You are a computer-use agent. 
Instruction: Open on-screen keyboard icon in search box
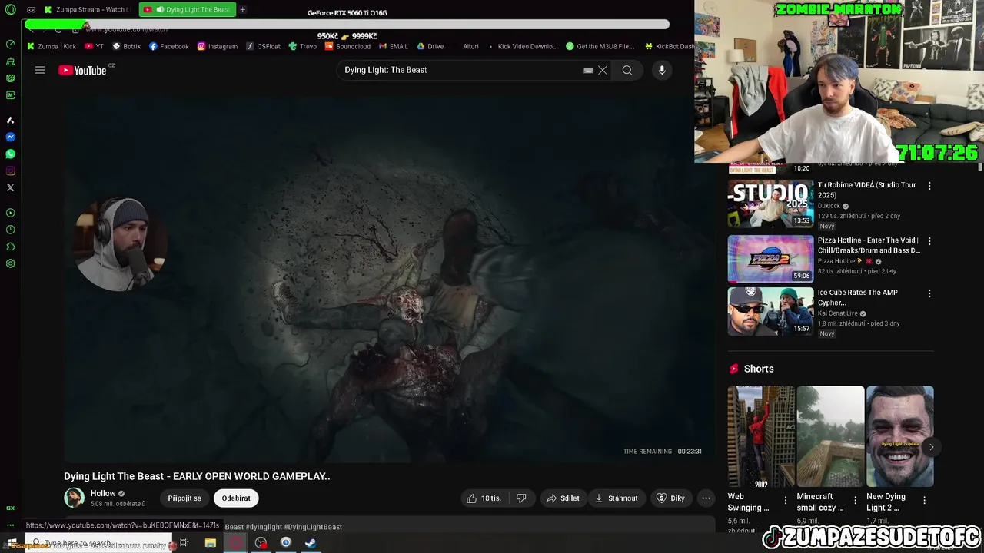click(x=588, y=70)
